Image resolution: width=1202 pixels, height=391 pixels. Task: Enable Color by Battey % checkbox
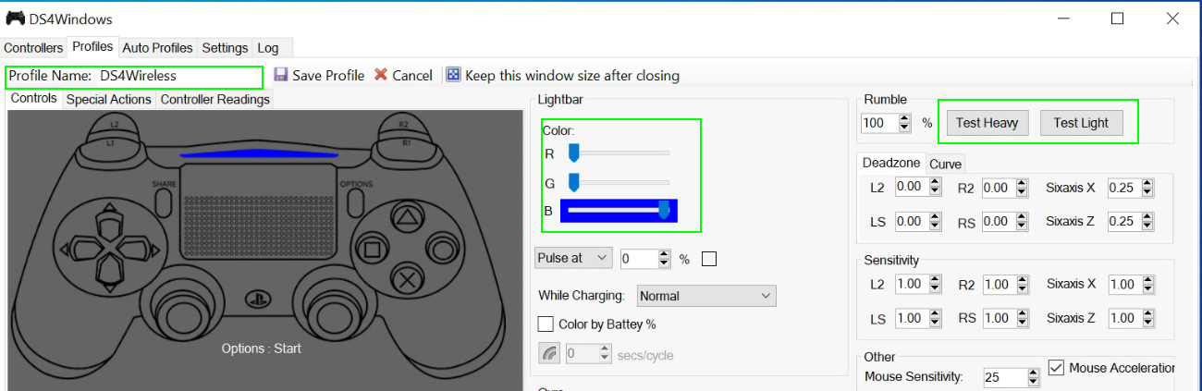click(x=546, y=324)
